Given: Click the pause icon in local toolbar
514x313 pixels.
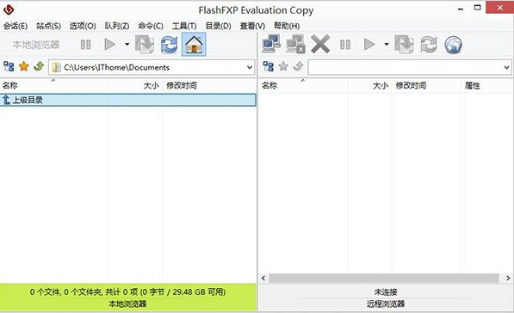Looking at the screenshot, I should pyautogui.click(x=85, y=45).
